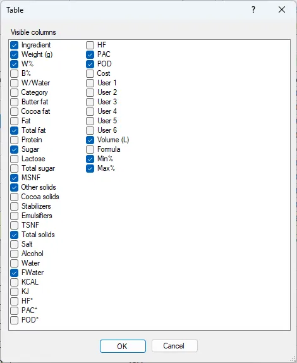Check the Protein column box
Image resolution: width=297 pixels, height=363 pixels.
pos(14,140)
